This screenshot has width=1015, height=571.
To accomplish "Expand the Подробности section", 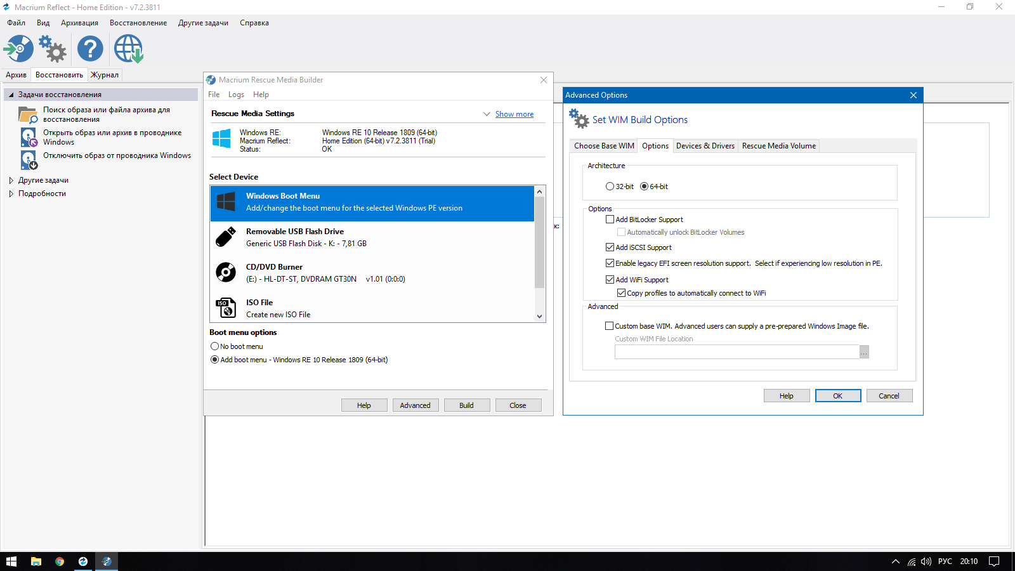I will (11, 194).
